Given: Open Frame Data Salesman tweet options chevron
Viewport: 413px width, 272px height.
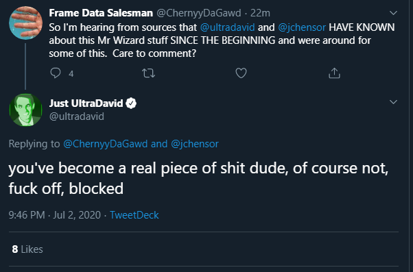Looking at the screenshot, I should coord(393,12).
